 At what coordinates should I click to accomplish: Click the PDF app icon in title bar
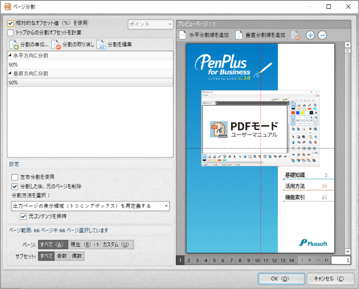(x=8, y=6)
